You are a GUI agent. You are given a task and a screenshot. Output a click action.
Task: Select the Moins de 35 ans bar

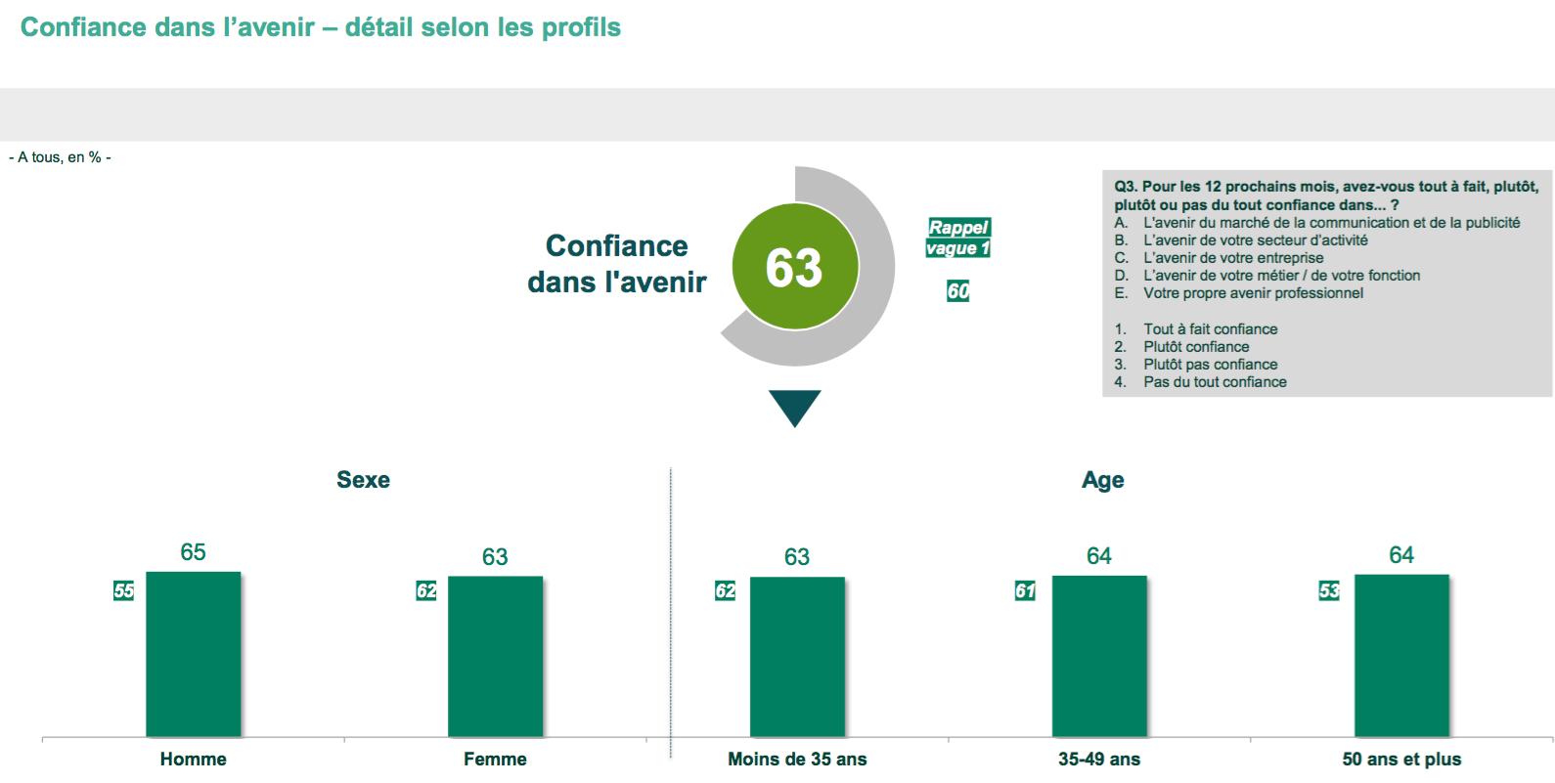click(798, 657)
